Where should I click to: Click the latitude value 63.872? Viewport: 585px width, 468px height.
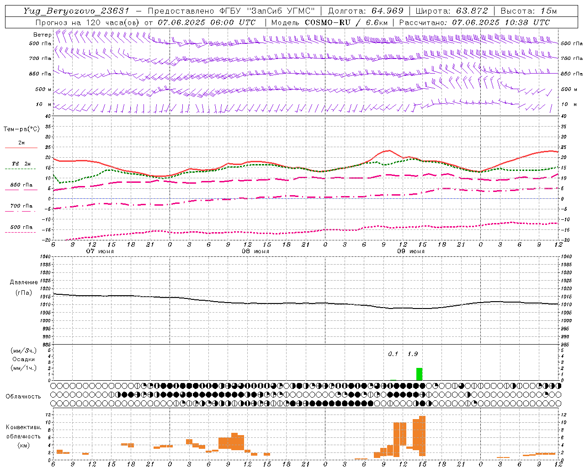(x=472, y=11)
